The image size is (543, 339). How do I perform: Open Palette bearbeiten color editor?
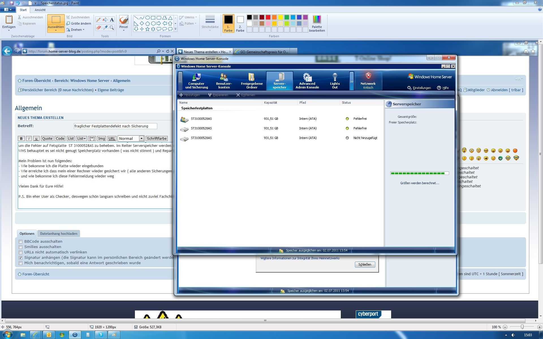(x=317, y=24)
